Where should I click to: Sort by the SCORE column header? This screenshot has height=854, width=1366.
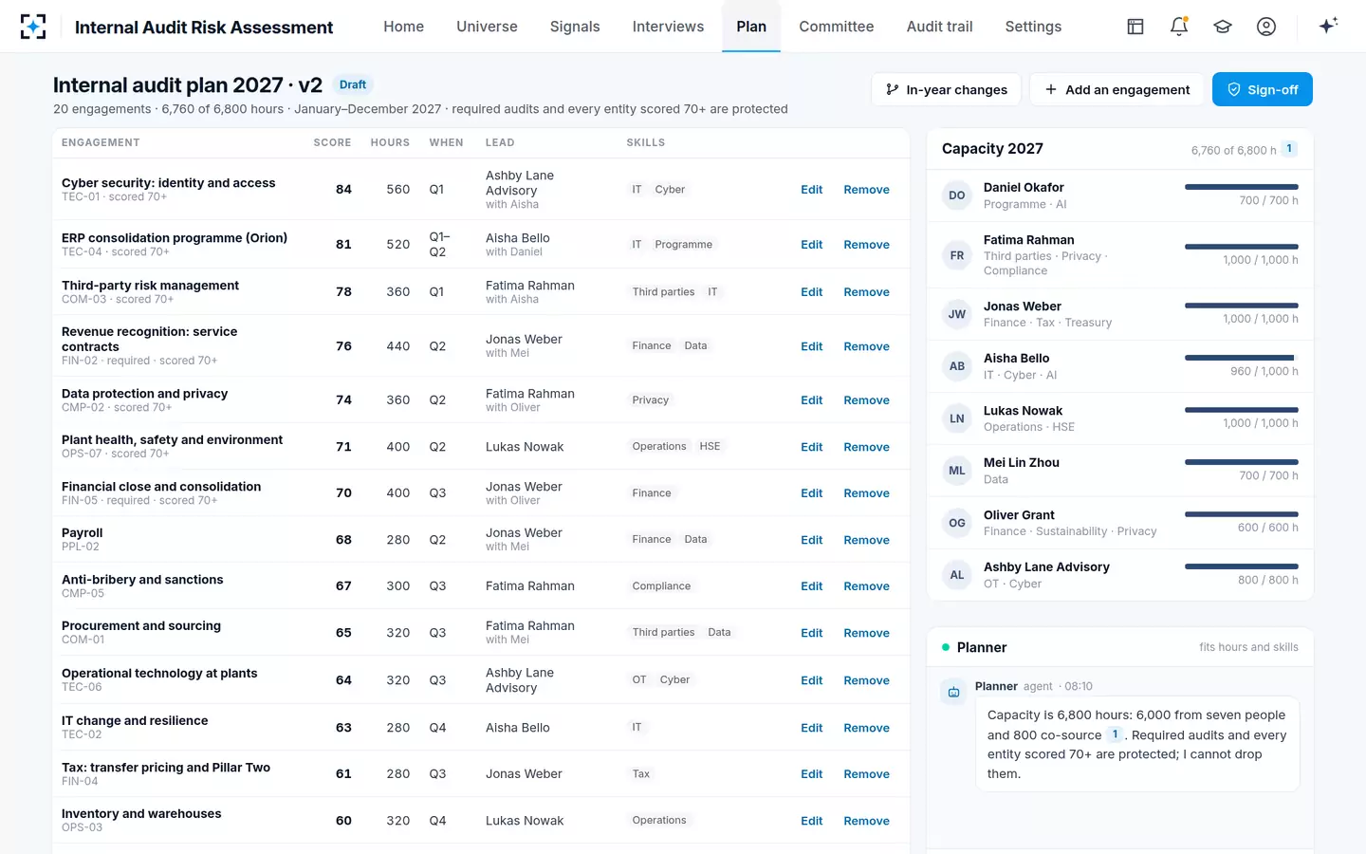pos(332,142)
